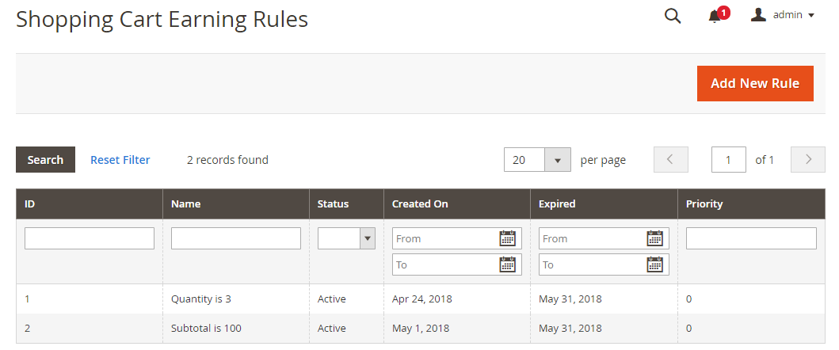Open Created On To calendar picker
This screenshot has height=350, width=839.
pos(508,264)
